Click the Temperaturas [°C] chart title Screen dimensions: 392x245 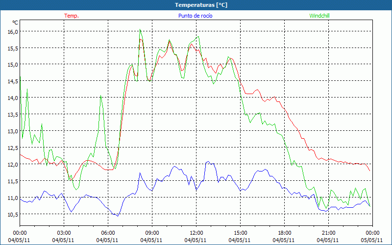tap(201, 5)
